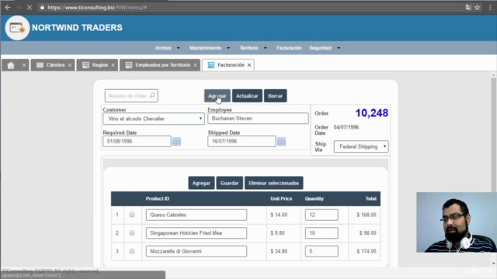Click the browser forward arrow
Viewport: 497px width, 279px height.
[19, 7]
